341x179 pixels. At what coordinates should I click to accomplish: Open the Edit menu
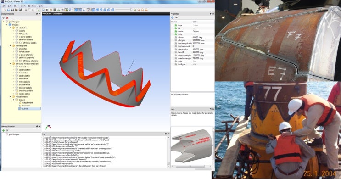click(10, 6)
